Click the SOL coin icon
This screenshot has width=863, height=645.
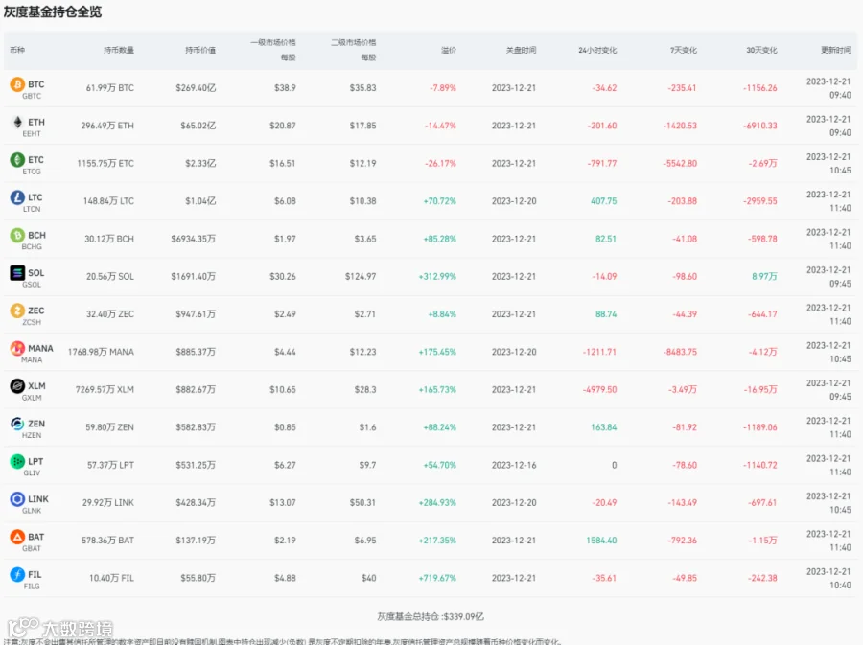17,273
